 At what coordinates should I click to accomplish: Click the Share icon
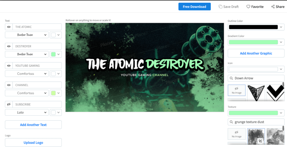click(x=273, y=7)
